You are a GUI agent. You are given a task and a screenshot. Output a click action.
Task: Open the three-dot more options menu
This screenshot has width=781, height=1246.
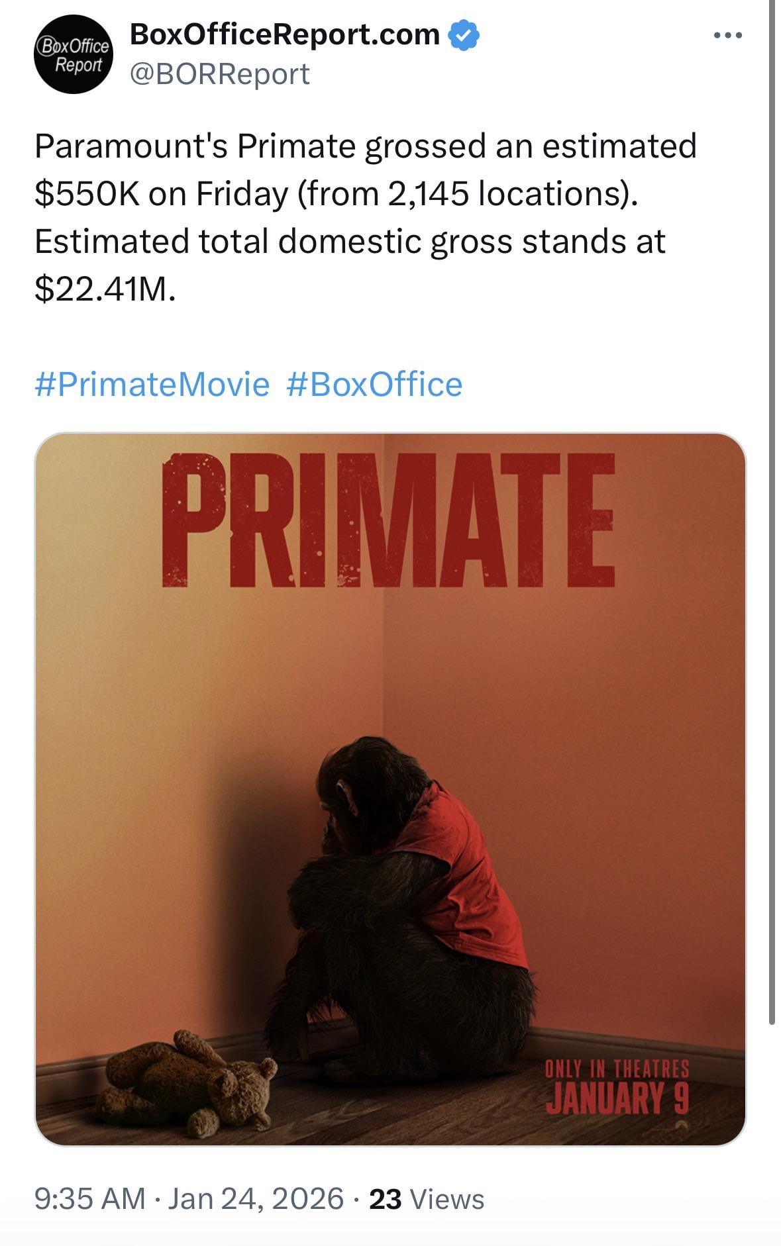click(x=728, y=35)
